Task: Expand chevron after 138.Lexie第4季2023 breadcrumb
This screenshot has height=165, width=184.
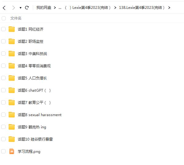Action: [169, 8]
